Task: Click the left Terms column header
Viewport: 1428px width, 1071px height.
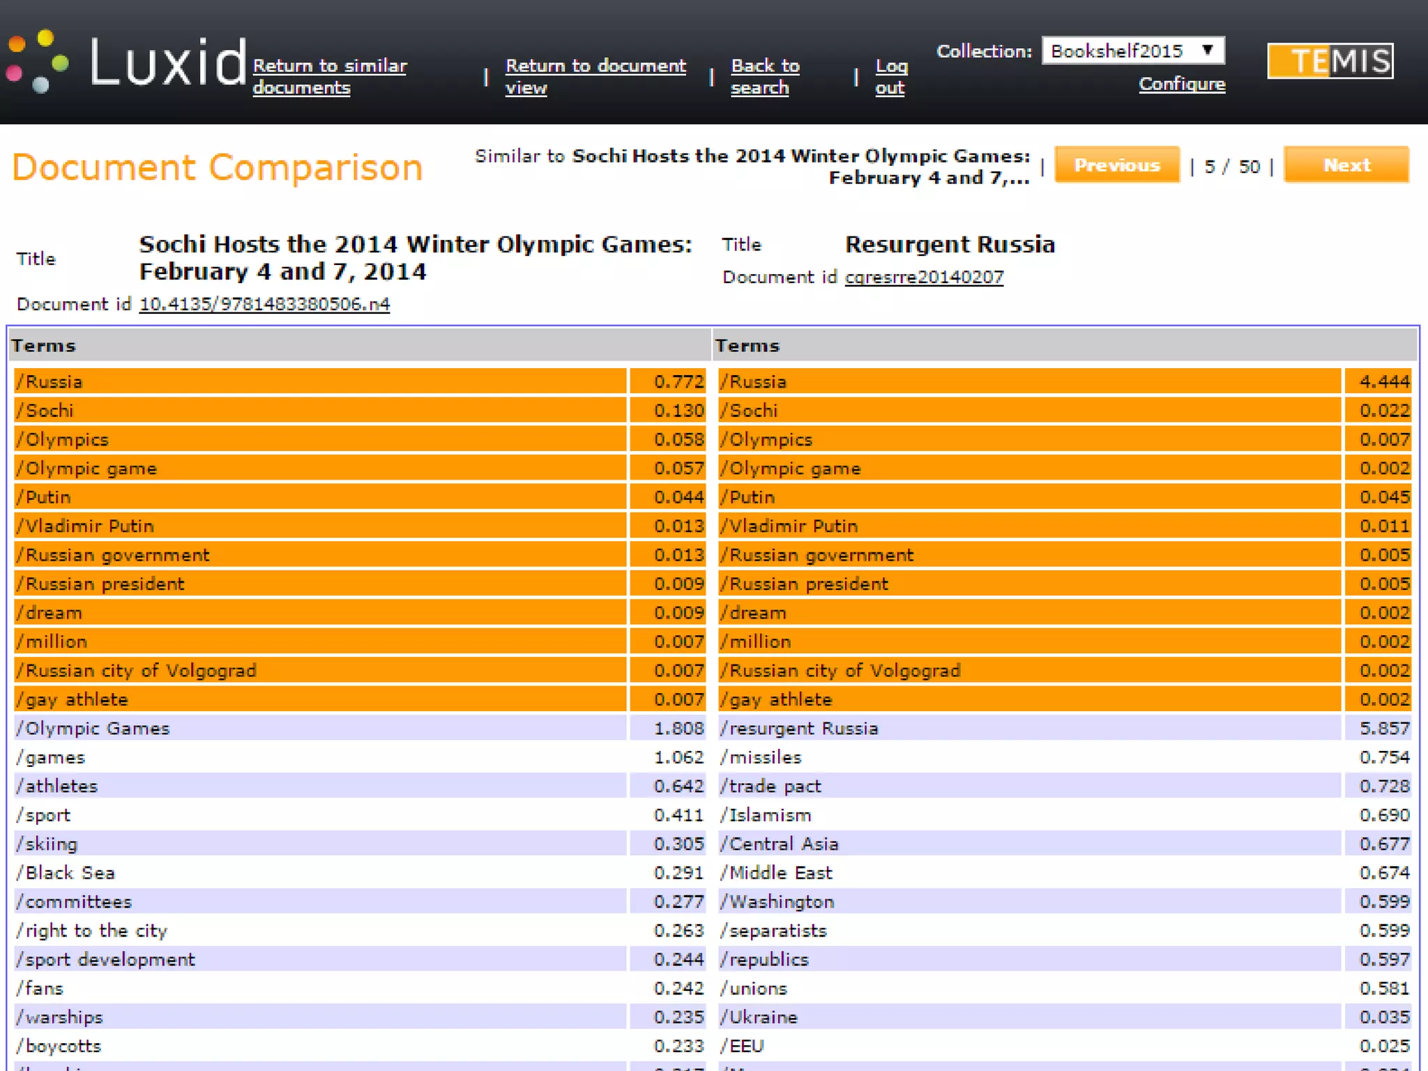Action: point(43,346)
